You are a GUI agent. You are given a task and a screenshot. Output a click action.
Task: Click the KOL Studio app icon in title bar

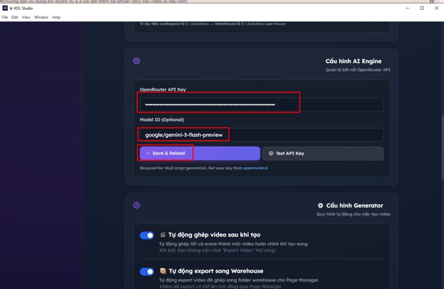click(x=5, y=8)
